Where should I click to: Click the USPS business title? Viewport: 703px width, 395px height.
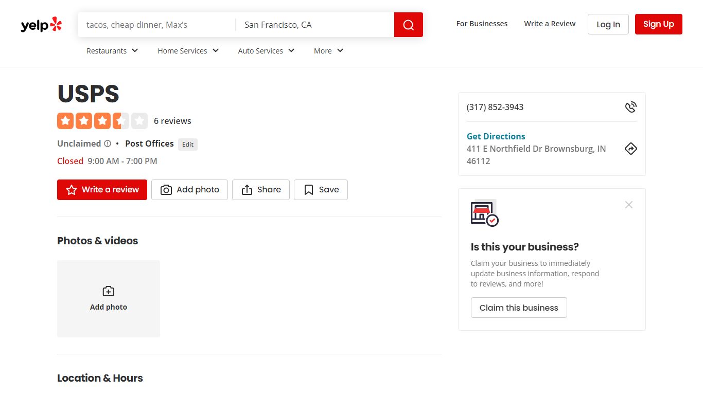[88, 94]
